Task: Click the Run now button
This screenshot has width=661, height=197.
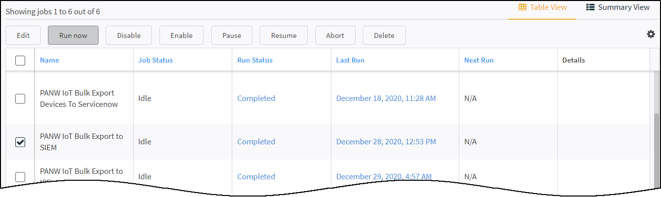Action: (x=73, y=35)
